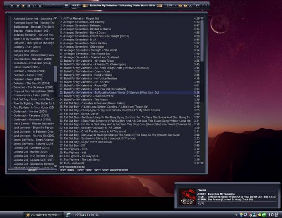Select track Fall Out Boy - Dance, Dance
Image resolution: width=282 pixels, height=218 pixels.
click(x=129, y=114)
